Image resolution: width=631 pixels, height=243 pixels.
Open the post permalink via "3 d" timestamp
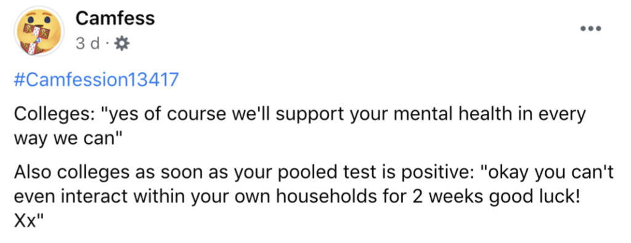click(88, 44)
